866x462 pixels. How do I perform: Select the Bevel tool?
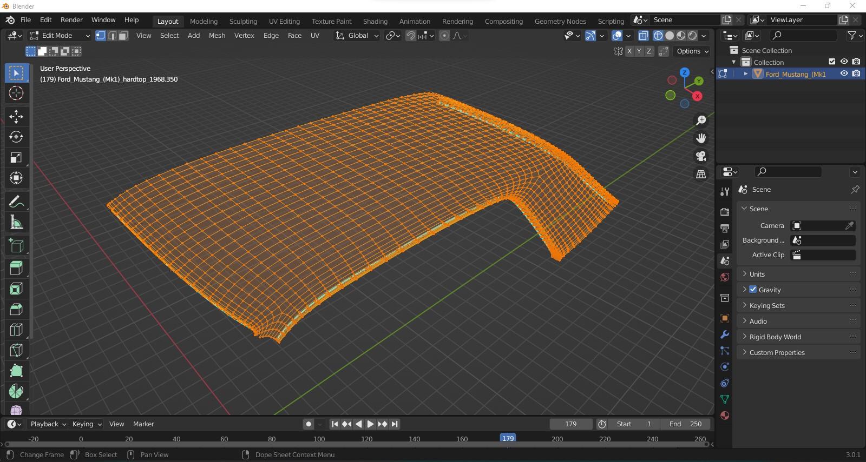16,309
